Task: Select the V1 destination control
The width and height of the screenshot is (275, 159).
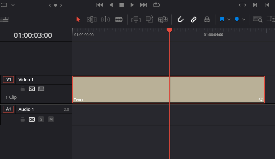Action: (x=8, y=79)
